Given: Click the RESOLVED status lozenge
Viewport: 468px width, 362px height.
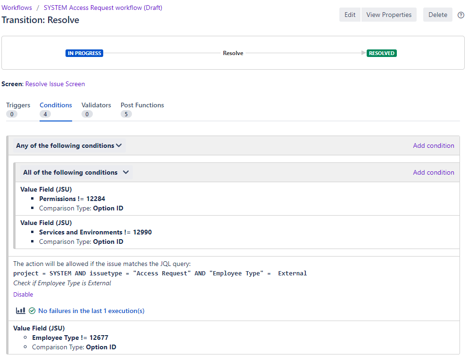Looking at the screenshot, I should [381, 53].
